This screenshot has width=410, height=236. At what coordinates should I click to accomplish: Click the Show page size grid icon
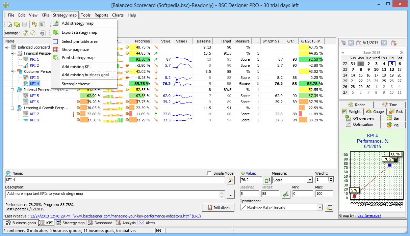click(x=56, y=50)
